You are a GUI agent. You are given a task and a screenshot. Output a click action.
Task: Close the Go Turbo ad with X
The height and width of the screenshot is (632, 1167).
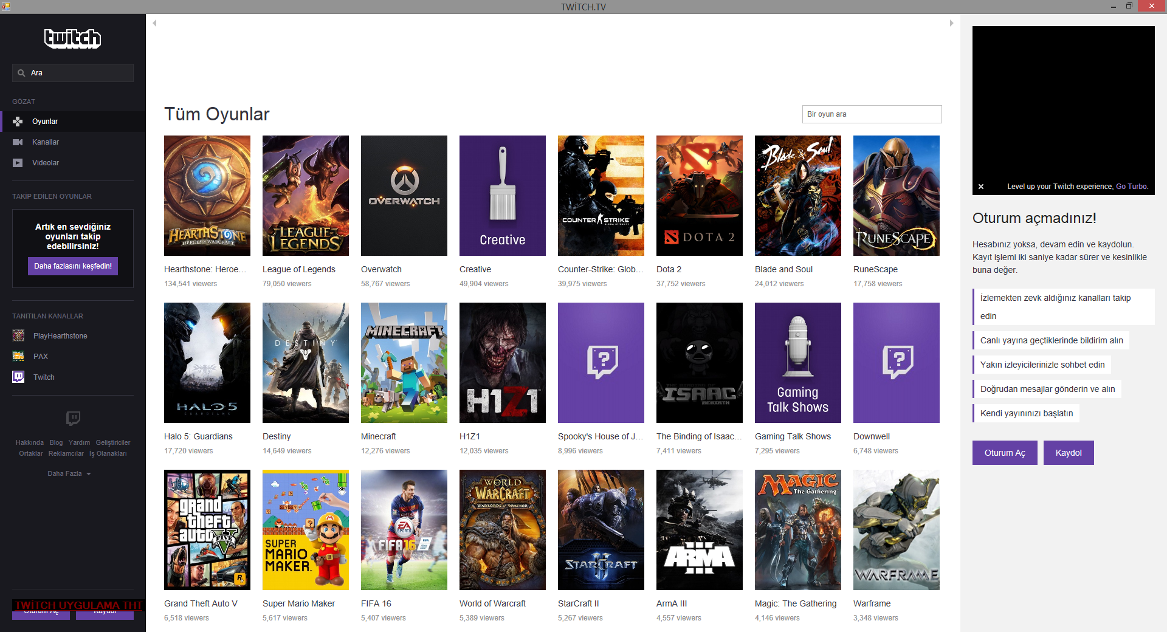pos(981,187)
